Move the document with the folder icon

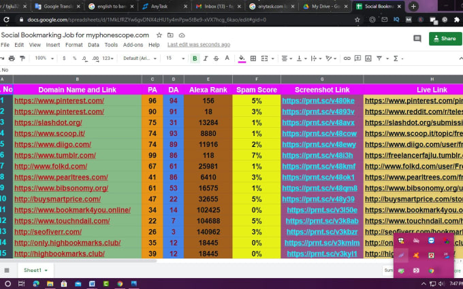click(x=170, y=35)
